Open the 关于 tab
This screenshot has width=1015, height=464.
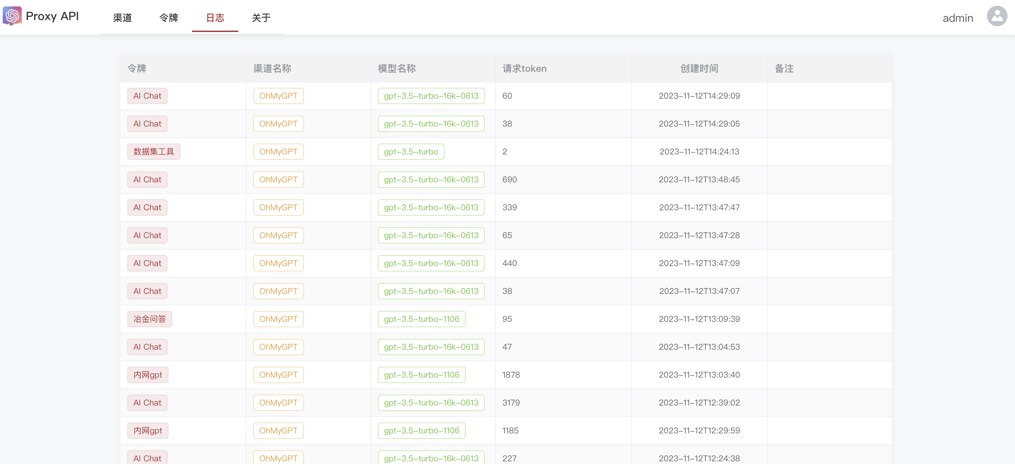261,18
